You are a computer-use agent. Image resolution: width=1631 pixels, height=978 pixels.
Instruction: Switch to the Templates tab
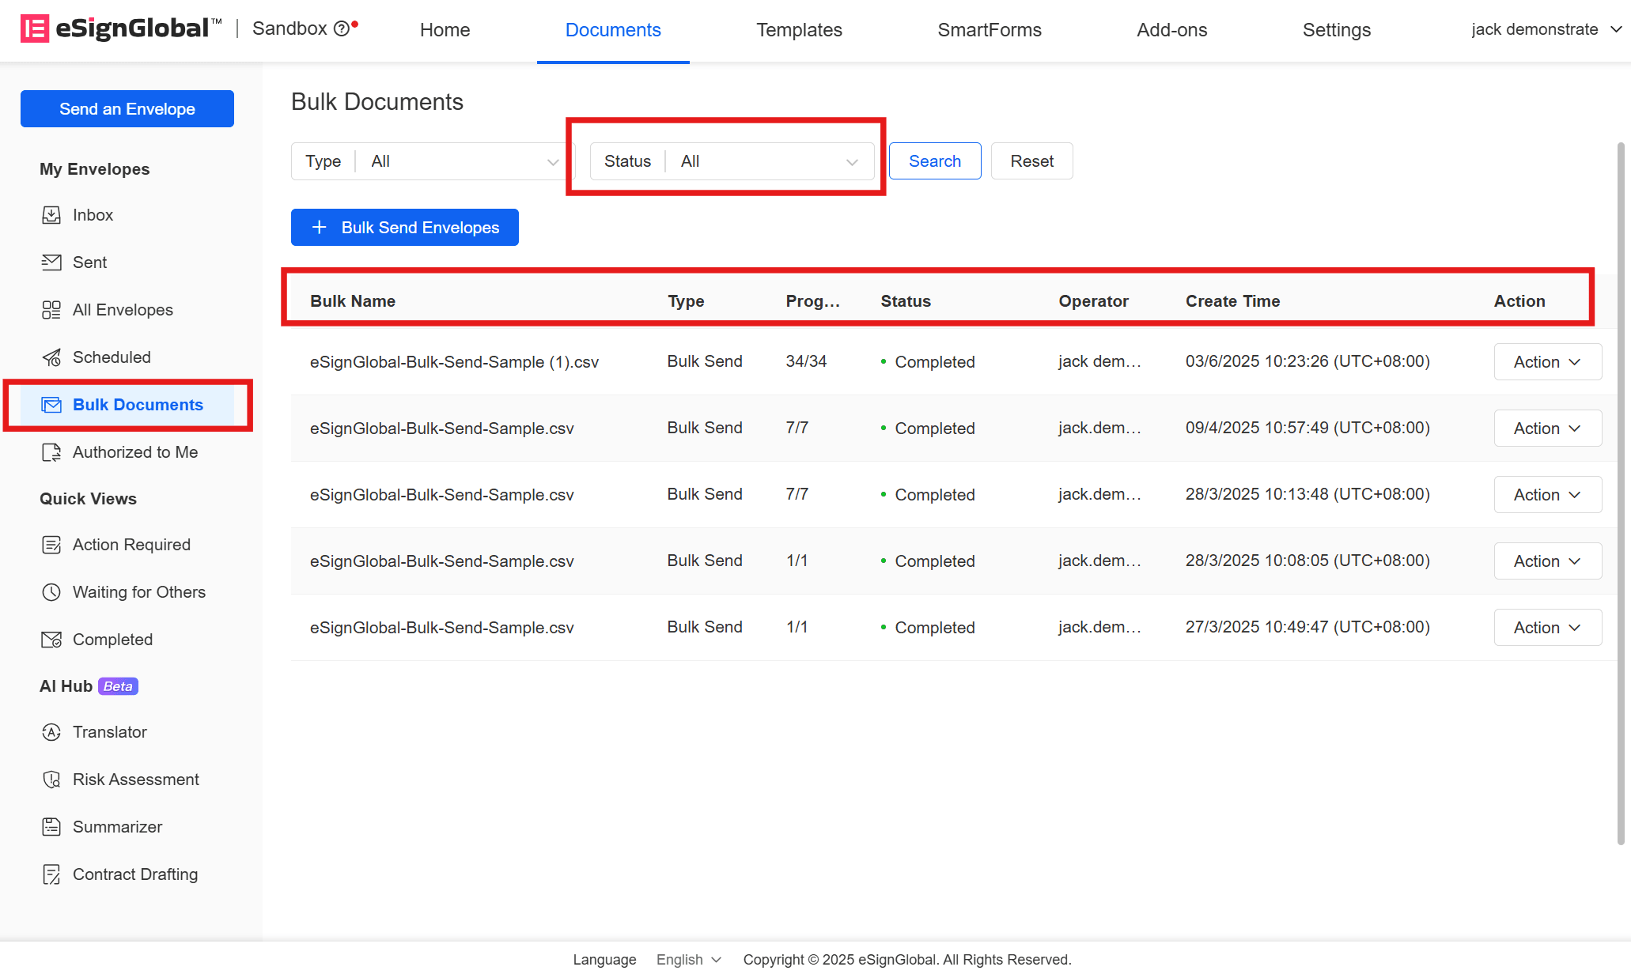click(799, 29)
